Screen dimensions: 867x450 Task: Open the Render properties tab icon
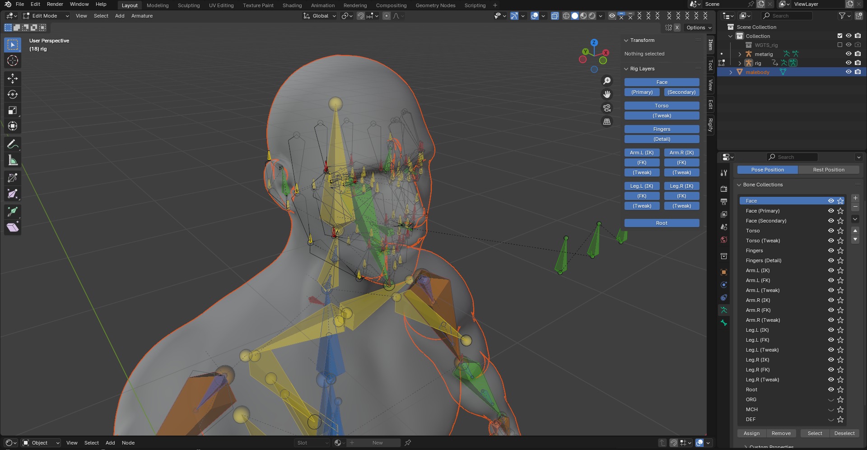point(724,189)
